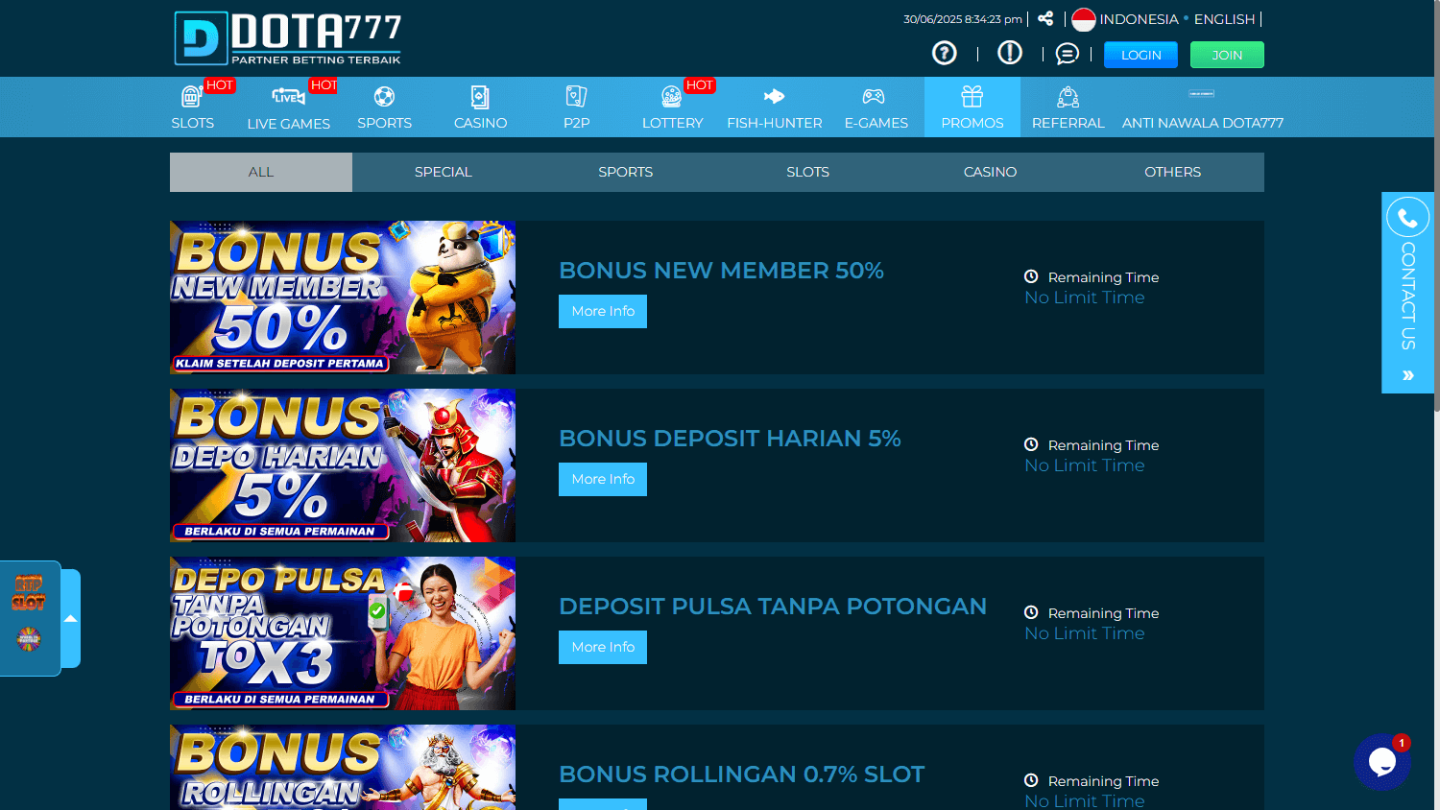The width and height of the screenshot is (1440, 810).
Task: Open the CASINO card icon
Action: pyautogui.click(x=480, y=95)
